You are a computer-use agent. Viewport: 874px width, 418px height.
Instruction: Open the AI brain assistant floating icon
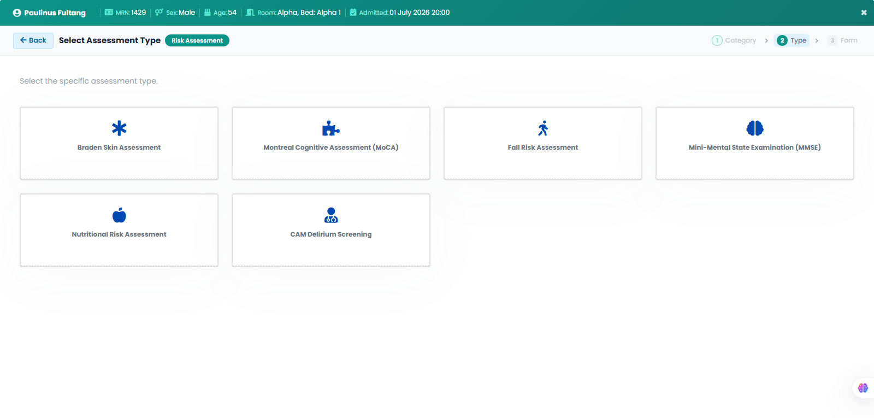(863, 388)
